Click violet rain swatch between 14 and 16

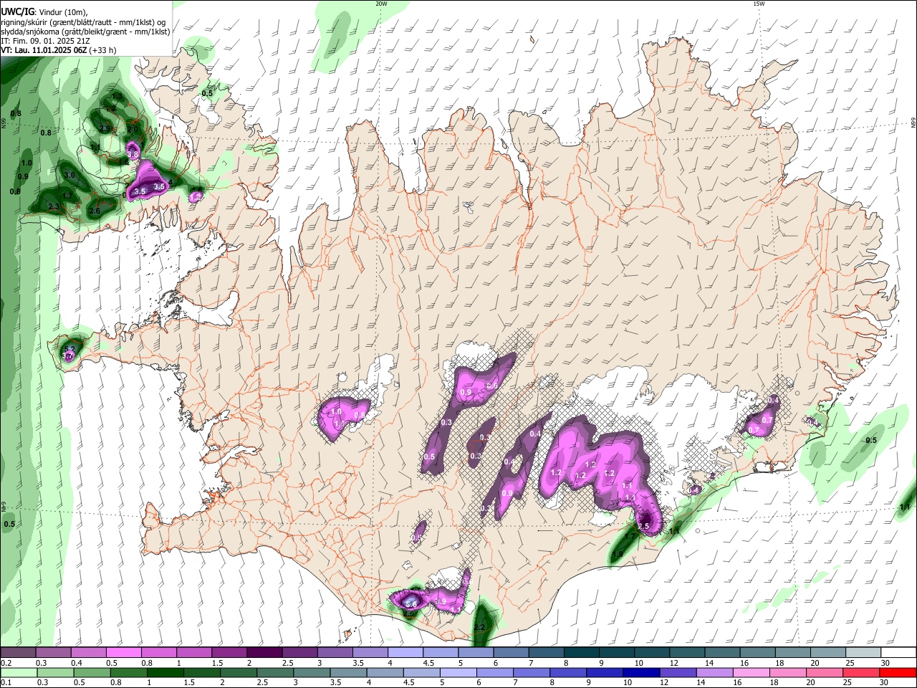click(714, 673)
